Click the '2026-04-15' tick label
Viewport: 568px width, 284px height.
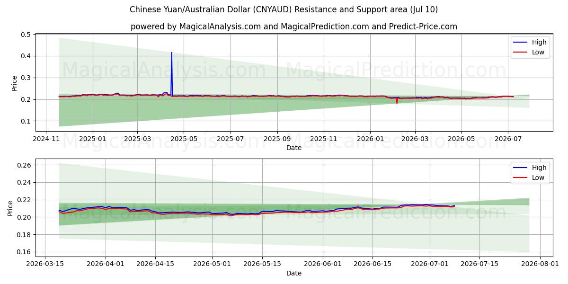(155, 264)
